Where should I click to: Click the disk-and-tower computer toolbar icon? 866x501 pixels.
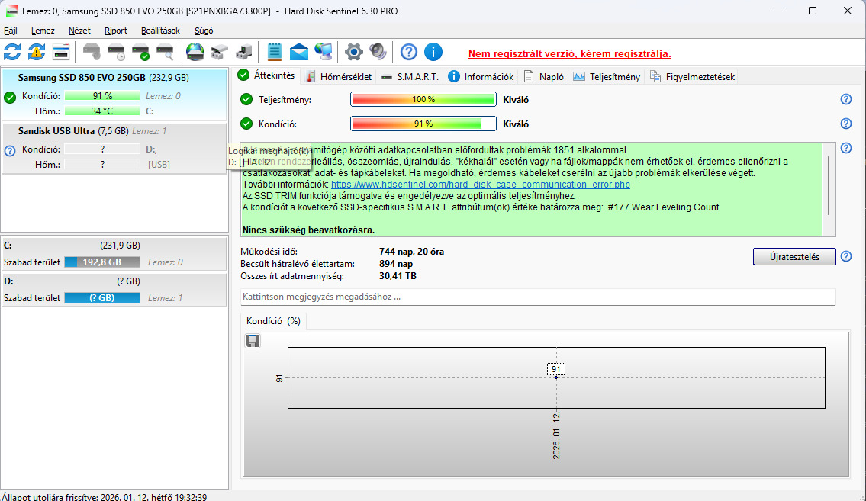coord(243,53)
